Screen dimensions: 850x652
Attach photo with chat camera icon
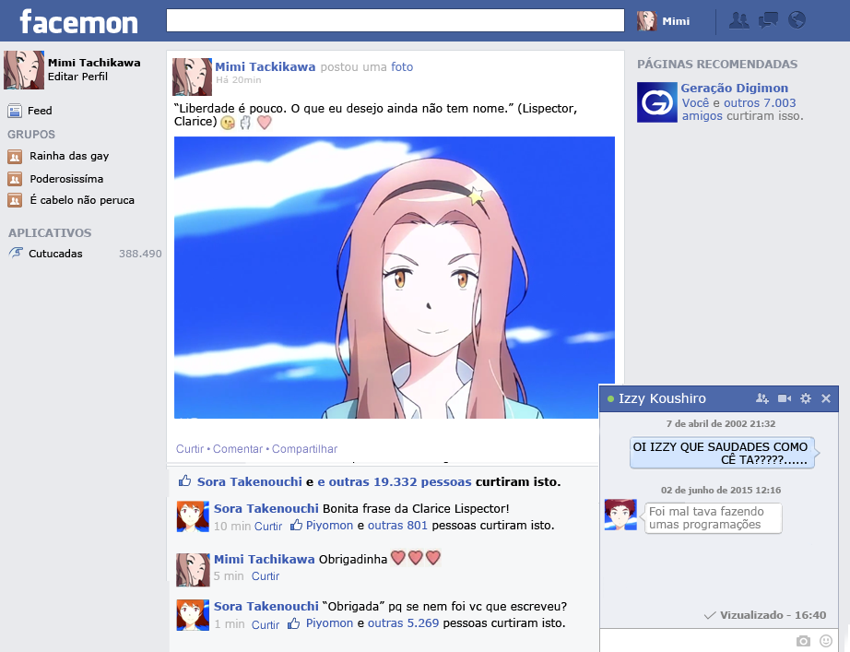pos(803,641)
